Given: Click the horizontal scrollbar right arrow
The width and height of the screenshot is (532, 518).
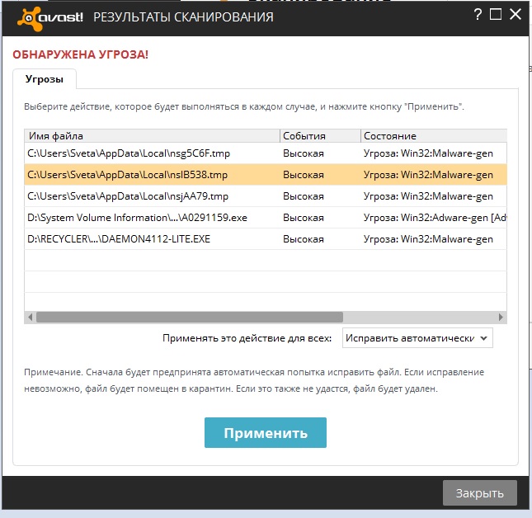Looking at the screenshot, I should (x=501, y=318).
